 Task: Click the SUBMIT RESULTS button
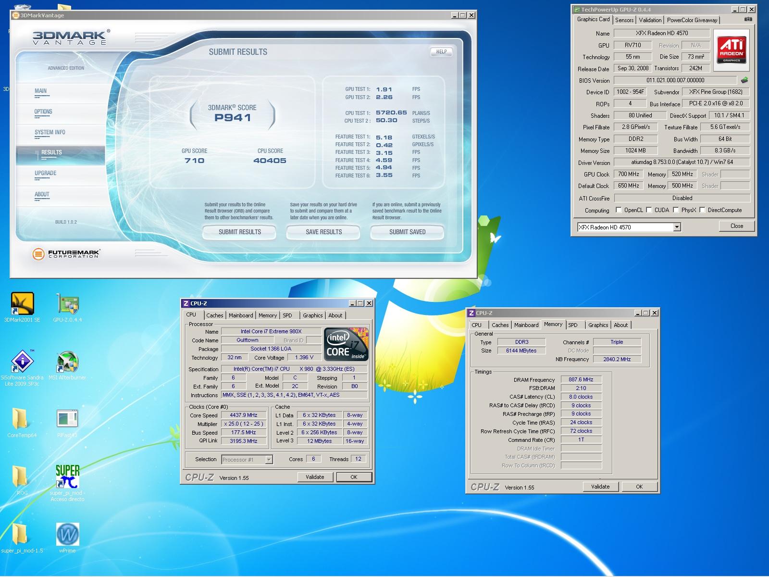tap(239, 232)
